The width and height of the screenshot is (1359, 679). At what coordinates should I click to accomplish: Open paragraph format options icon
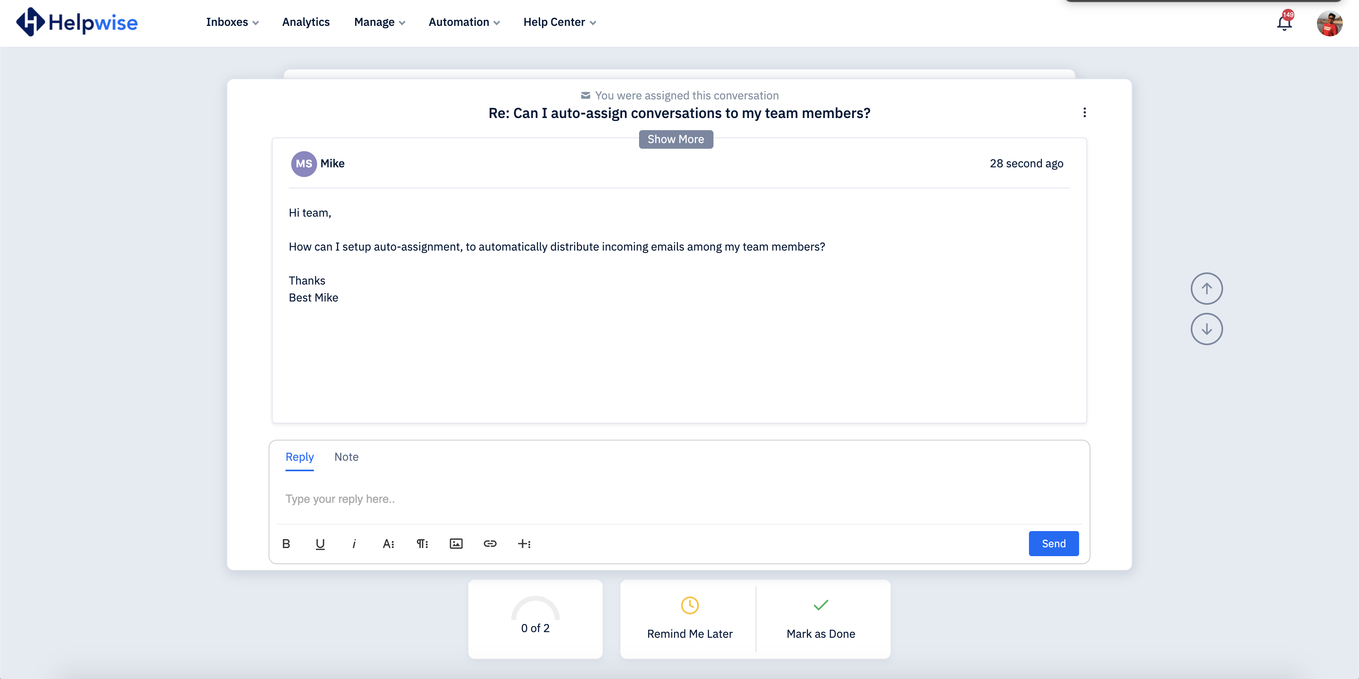[422, 544]
